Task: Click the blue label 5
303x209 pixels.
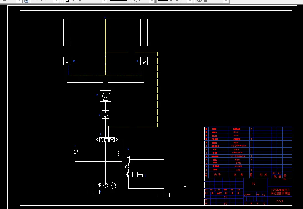Action: coord(145,175)
